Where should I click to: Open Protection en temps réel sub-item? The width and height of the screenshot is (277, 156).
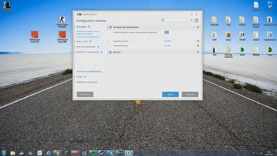(88, 32)
